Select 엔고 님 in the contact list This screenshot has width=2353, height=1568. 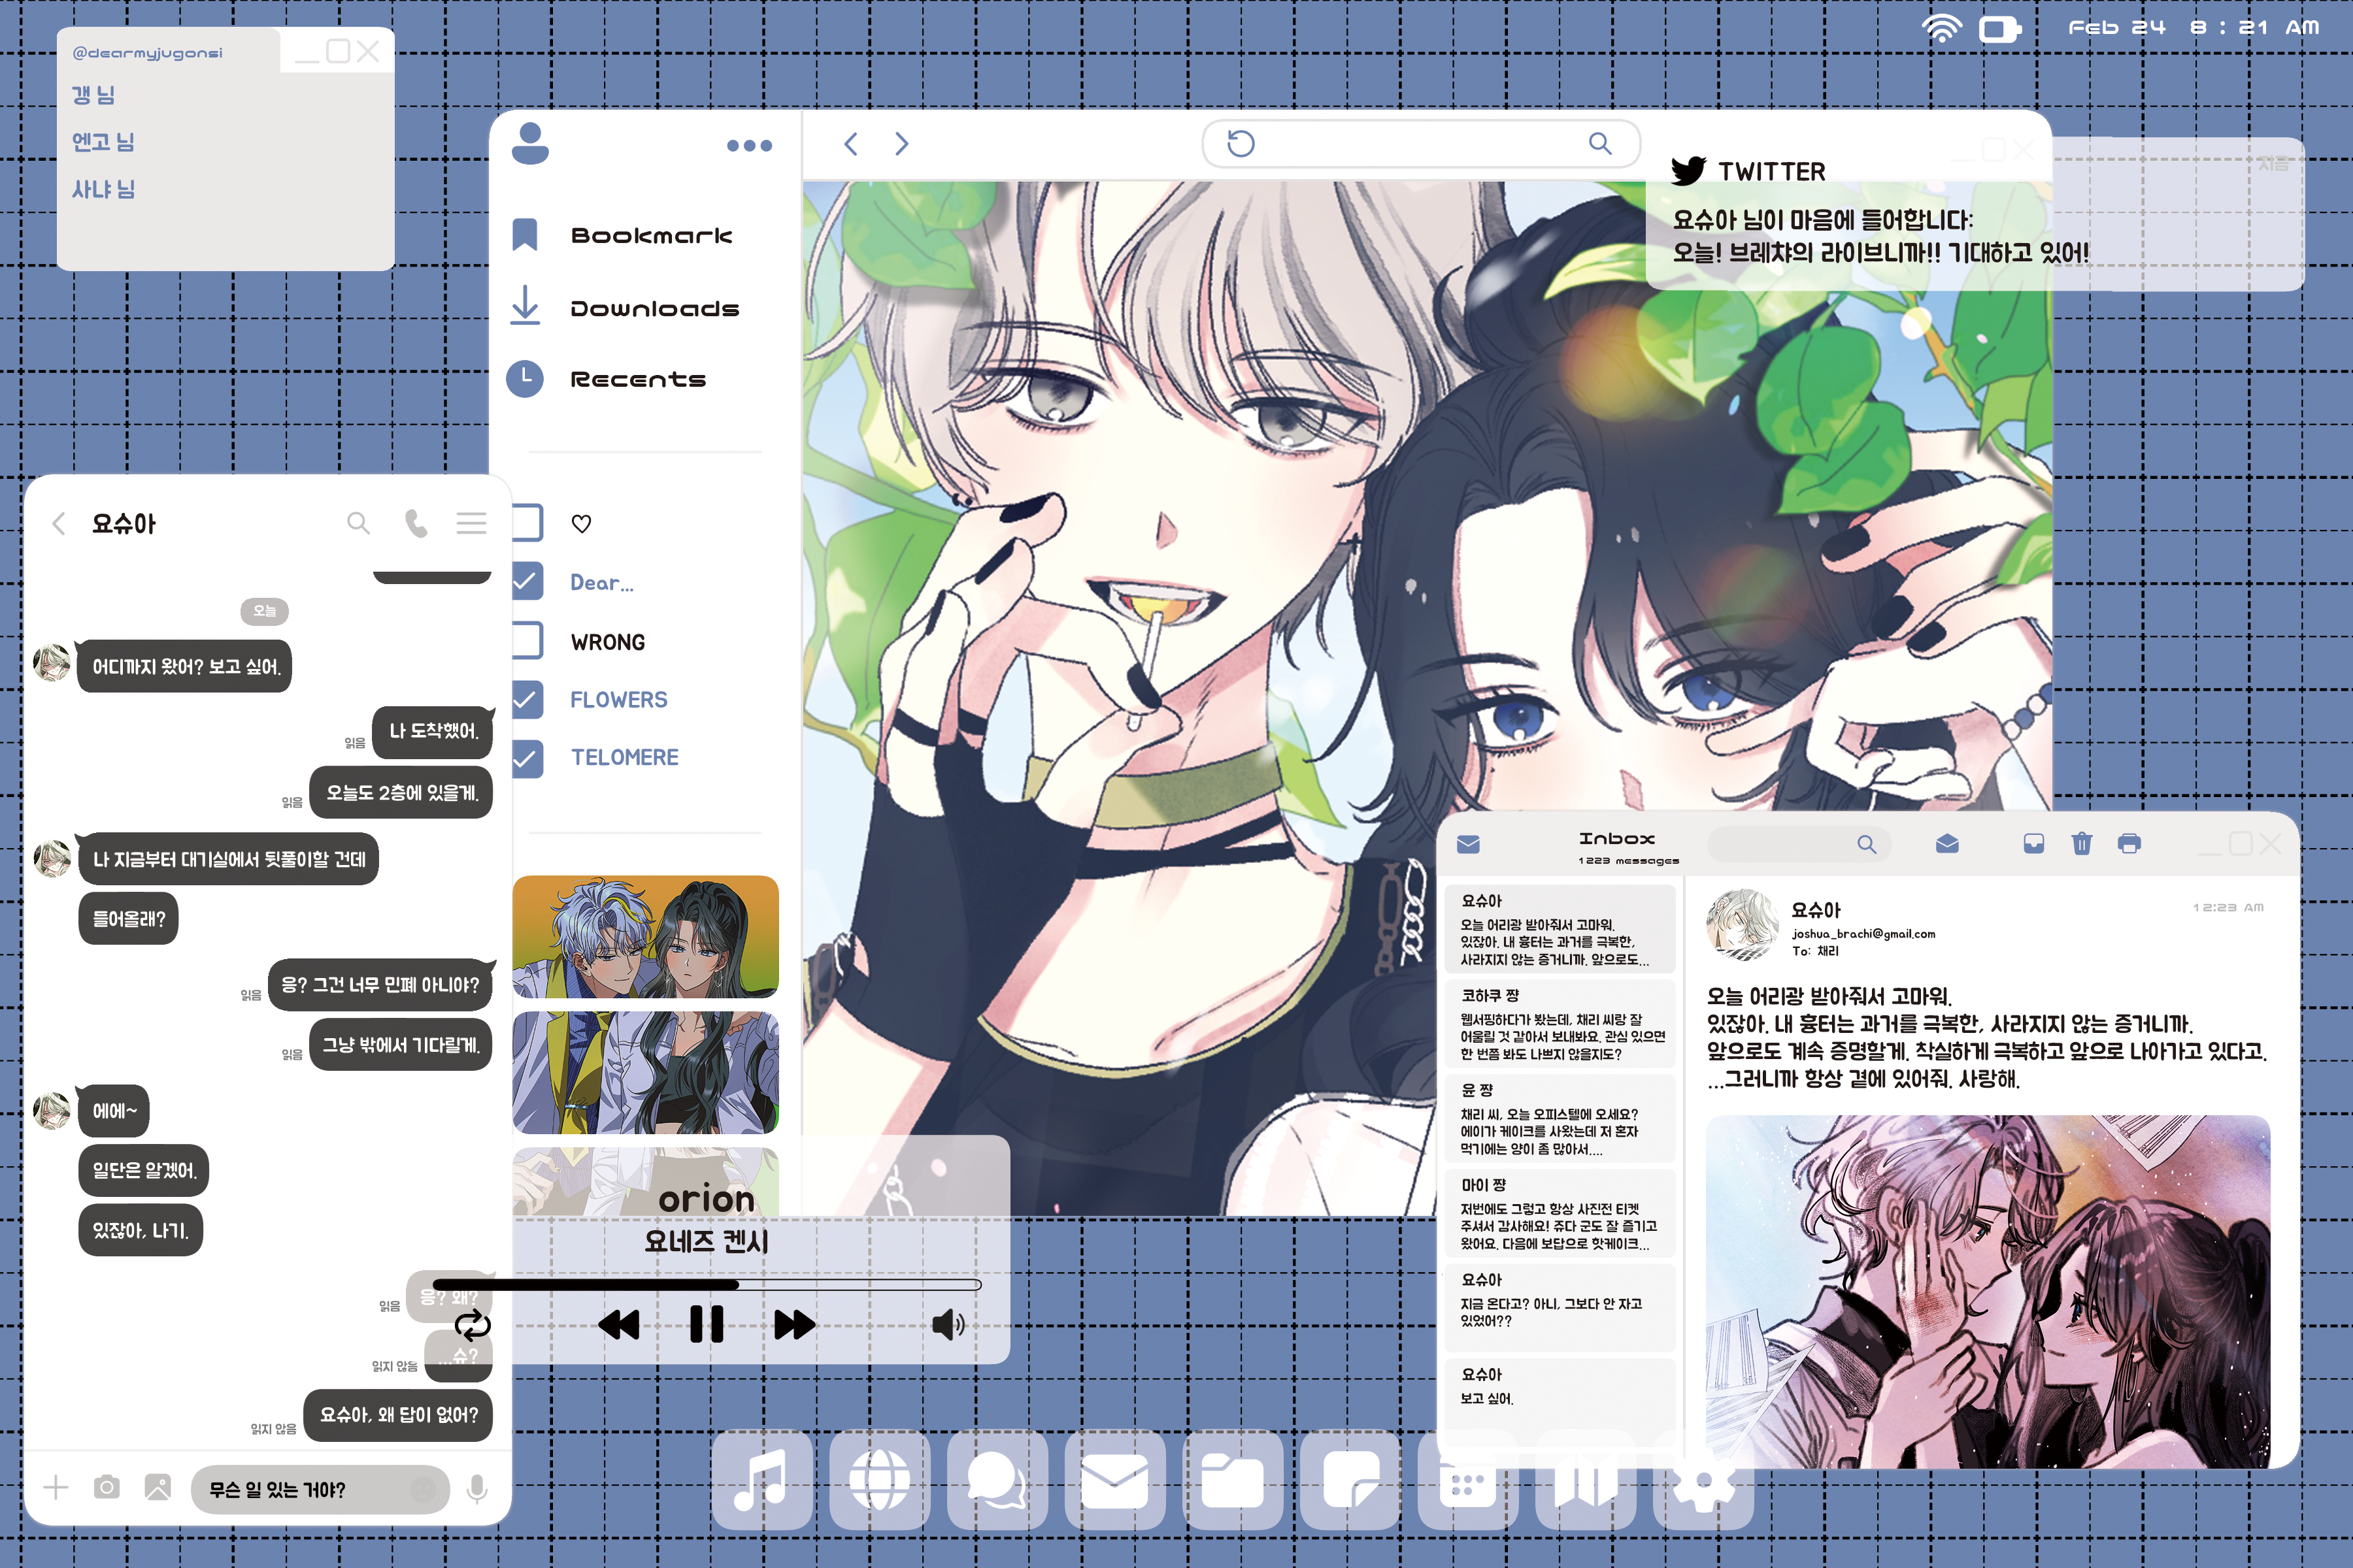tap(103, 142)
